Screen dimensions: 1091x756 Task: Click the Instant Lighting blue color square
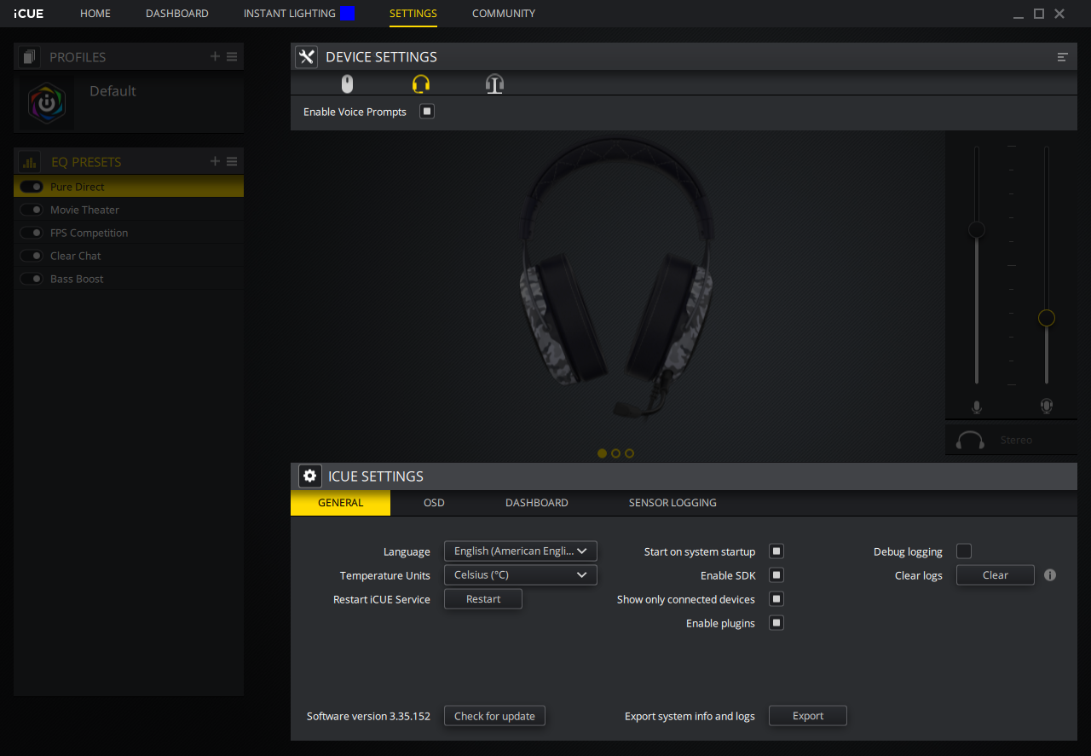pyautogui.click(x=347, y=14)
